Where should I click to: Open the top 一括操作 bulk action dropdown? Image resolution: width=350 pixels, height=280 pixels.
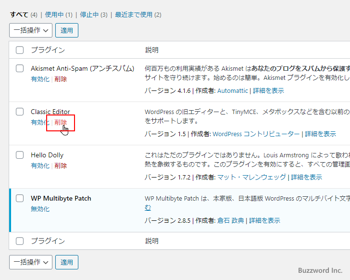pyautogui.click(x=31, y=30)
